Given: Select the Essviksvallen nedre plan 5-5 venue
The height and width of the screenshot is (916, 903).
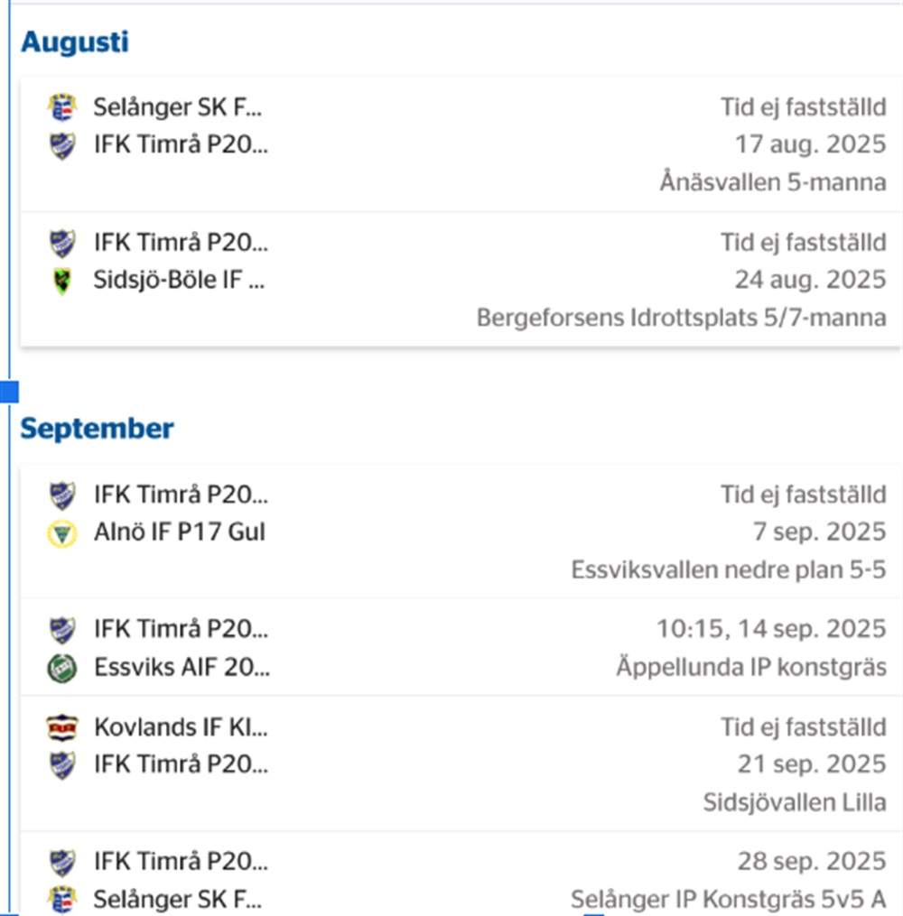Looking at the screenshot, I should pyautogui.click(x=728, y=570).
